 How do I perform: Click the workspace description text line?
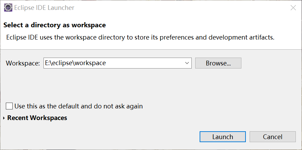[x=140, y=37]
